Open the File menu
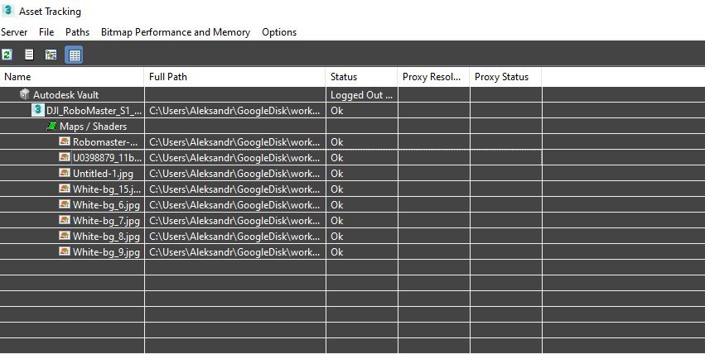705x354 pixels. 46,32
